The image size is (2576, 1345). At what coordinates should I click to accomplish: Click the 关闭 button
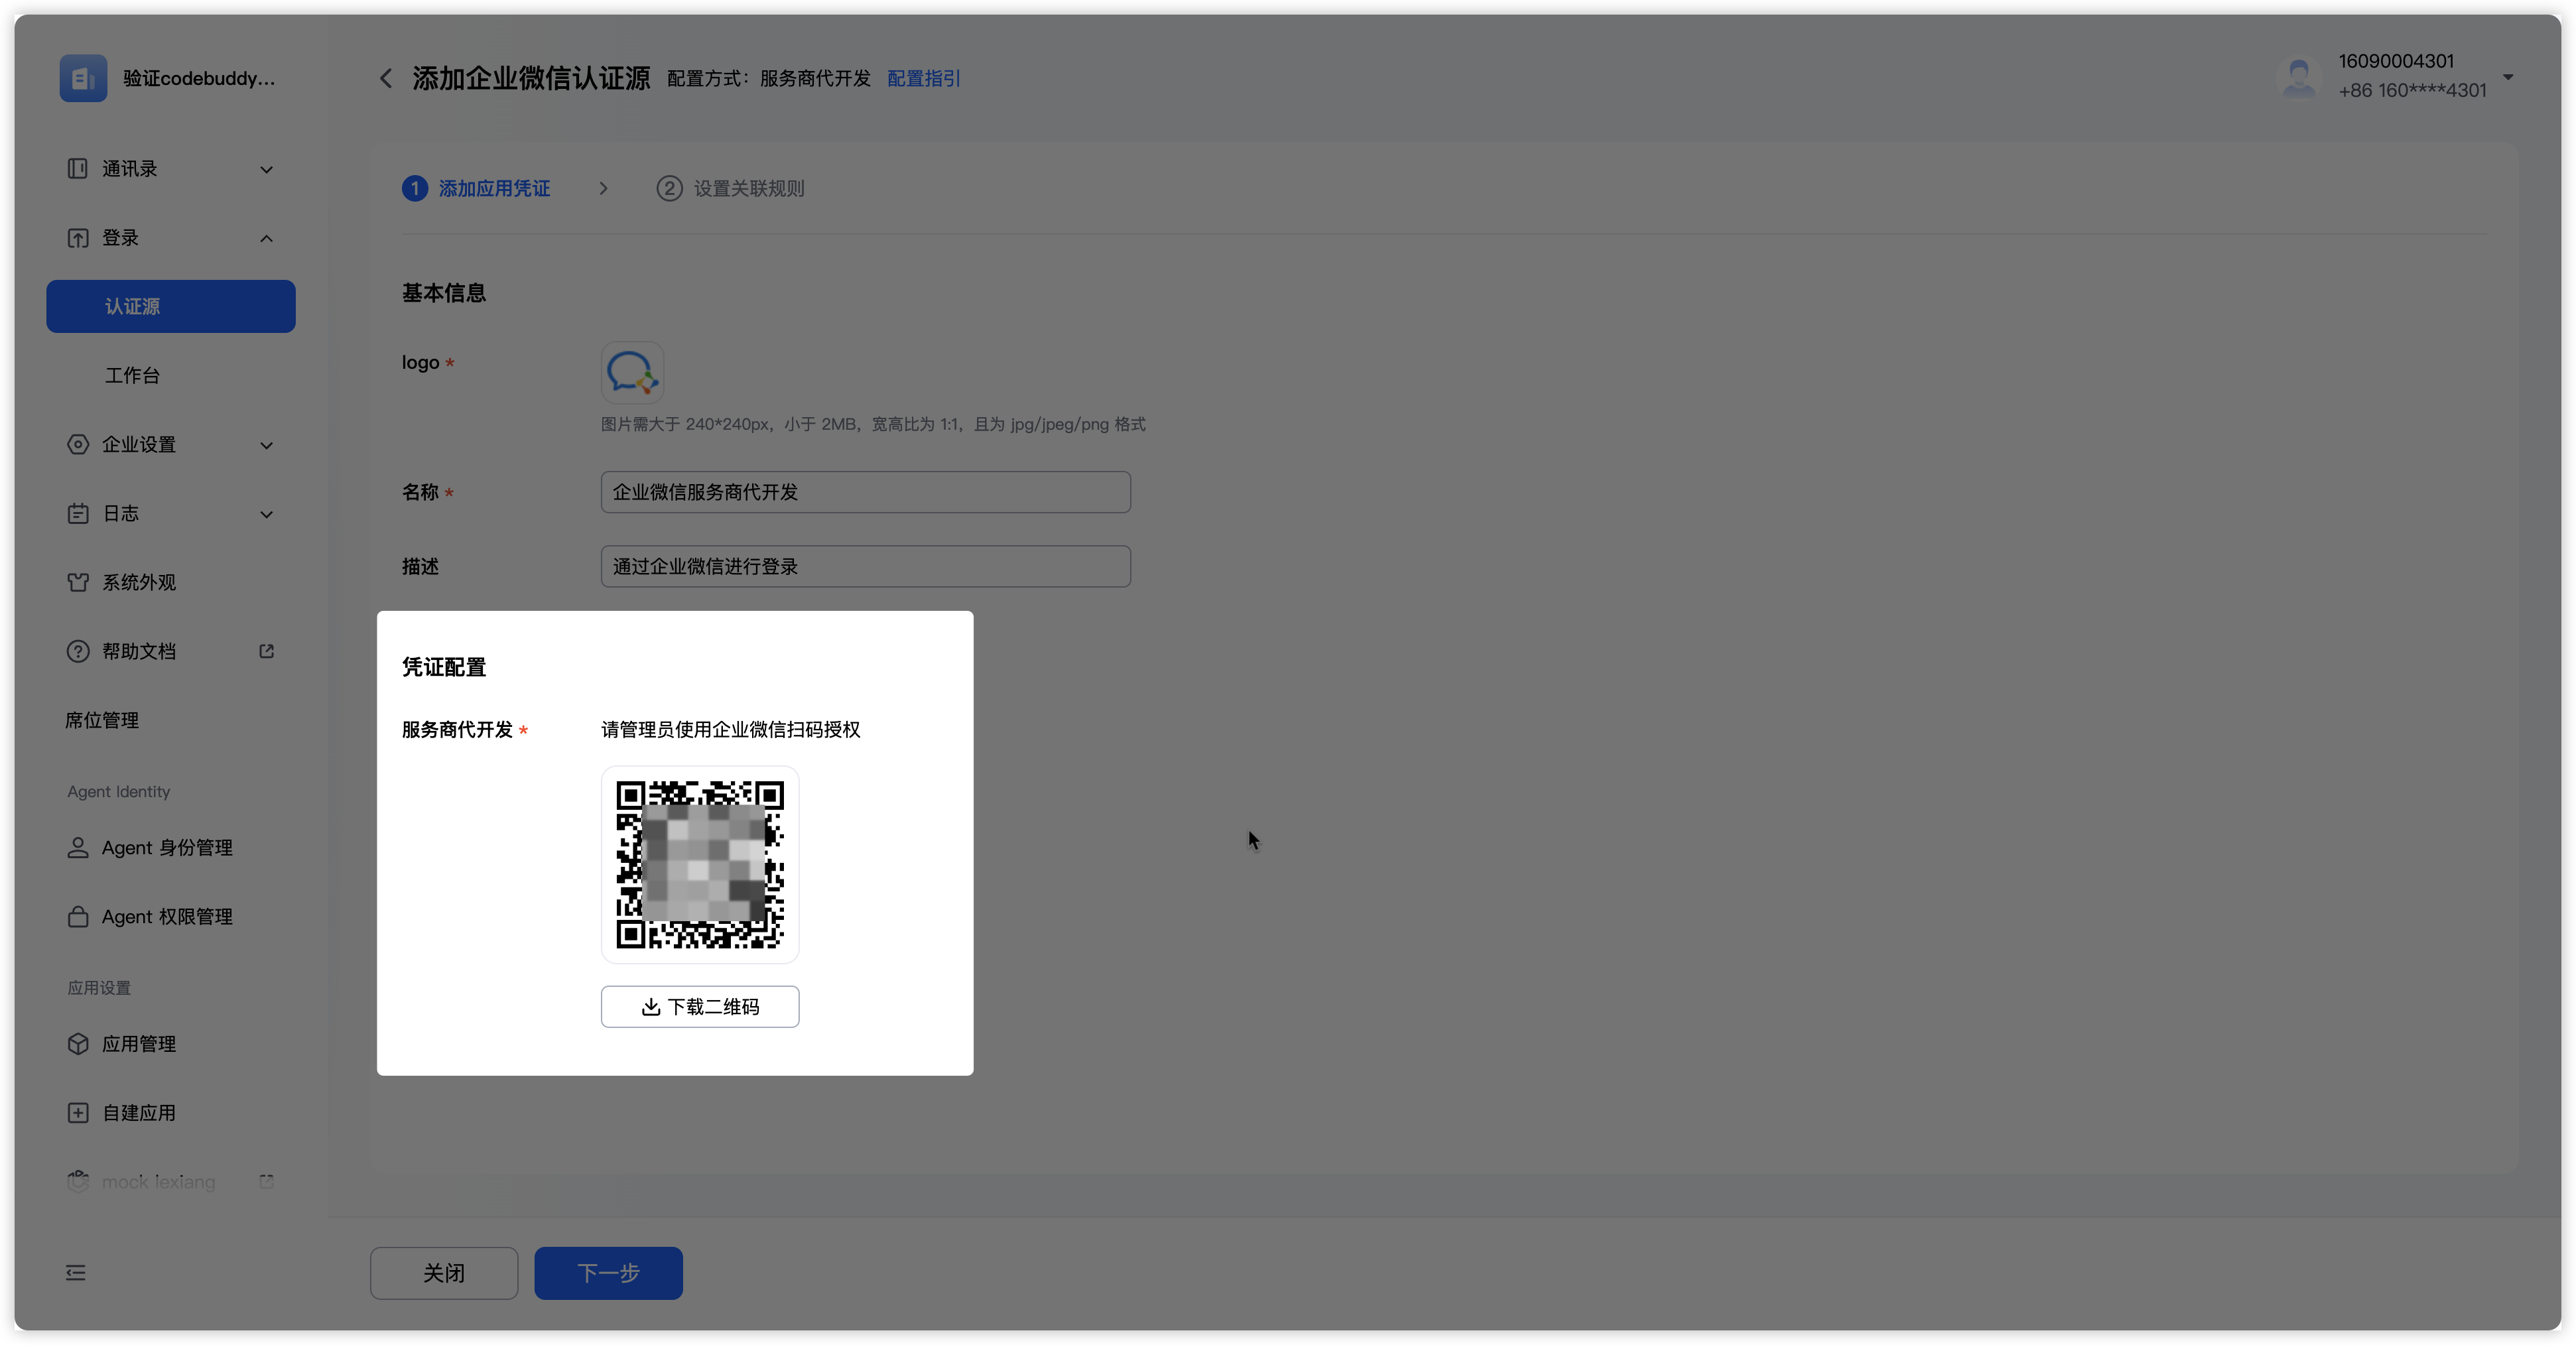[x=444, y=1272]
